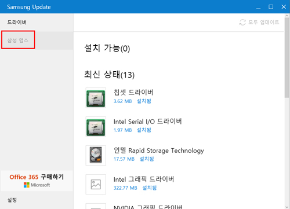Click the vertical scrollbar thumb
Screen dimensions: 290x209
(x=287, y=58)
